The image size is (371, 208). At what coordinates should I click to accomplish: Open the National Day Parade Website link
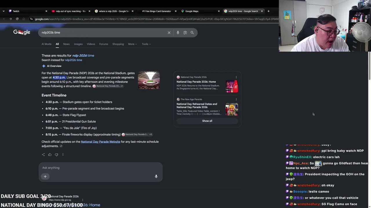pyautogui.click(x=101, y=142)
